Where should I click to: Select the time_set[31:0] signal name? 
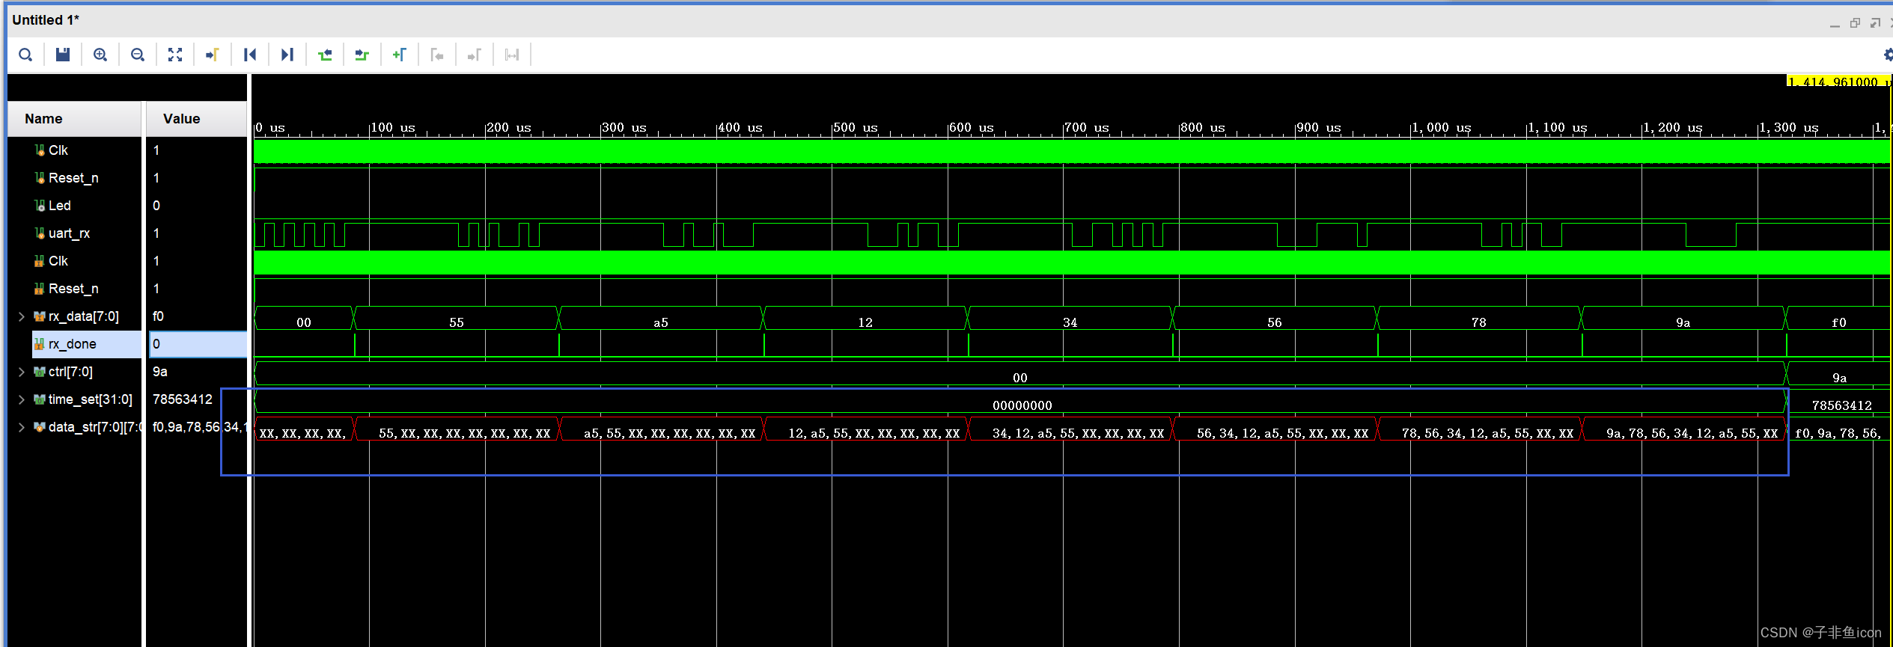[90, 399]
